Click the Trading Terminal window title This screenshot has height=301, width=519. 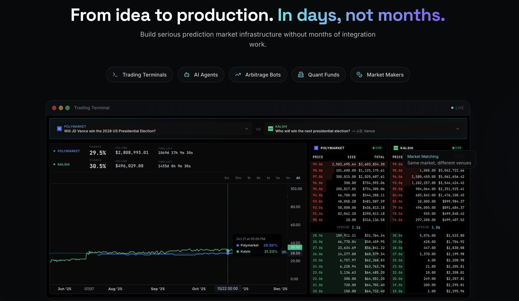pos(92,108)
